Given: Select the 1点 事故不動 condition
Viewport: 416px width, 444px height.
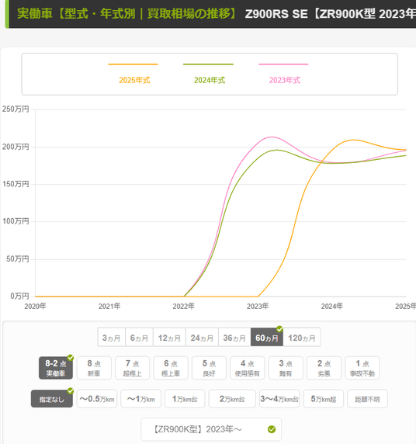Looking at the screenshot, I should coord(362,368).
